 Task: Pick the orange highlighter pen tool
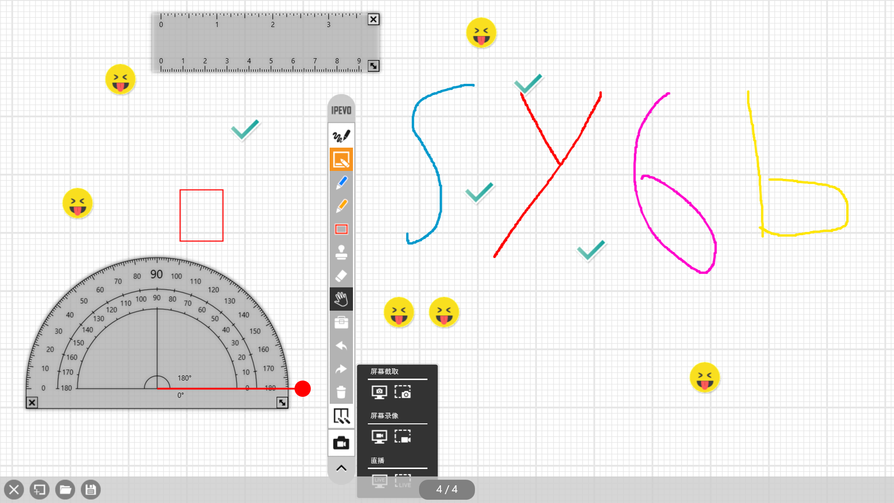(x=341, y=206)
